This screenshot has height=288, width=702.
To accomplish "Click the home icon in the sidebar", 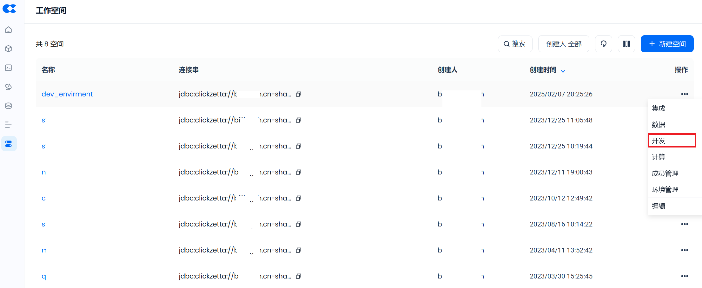I will tap(9, 30).
